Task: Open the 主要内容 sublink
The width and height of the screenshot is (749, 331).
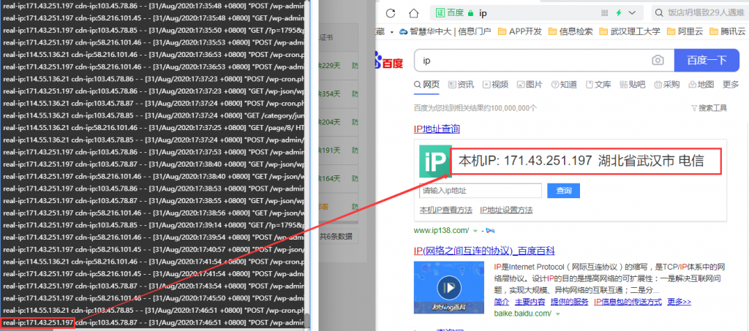Action: pos(530,302)
